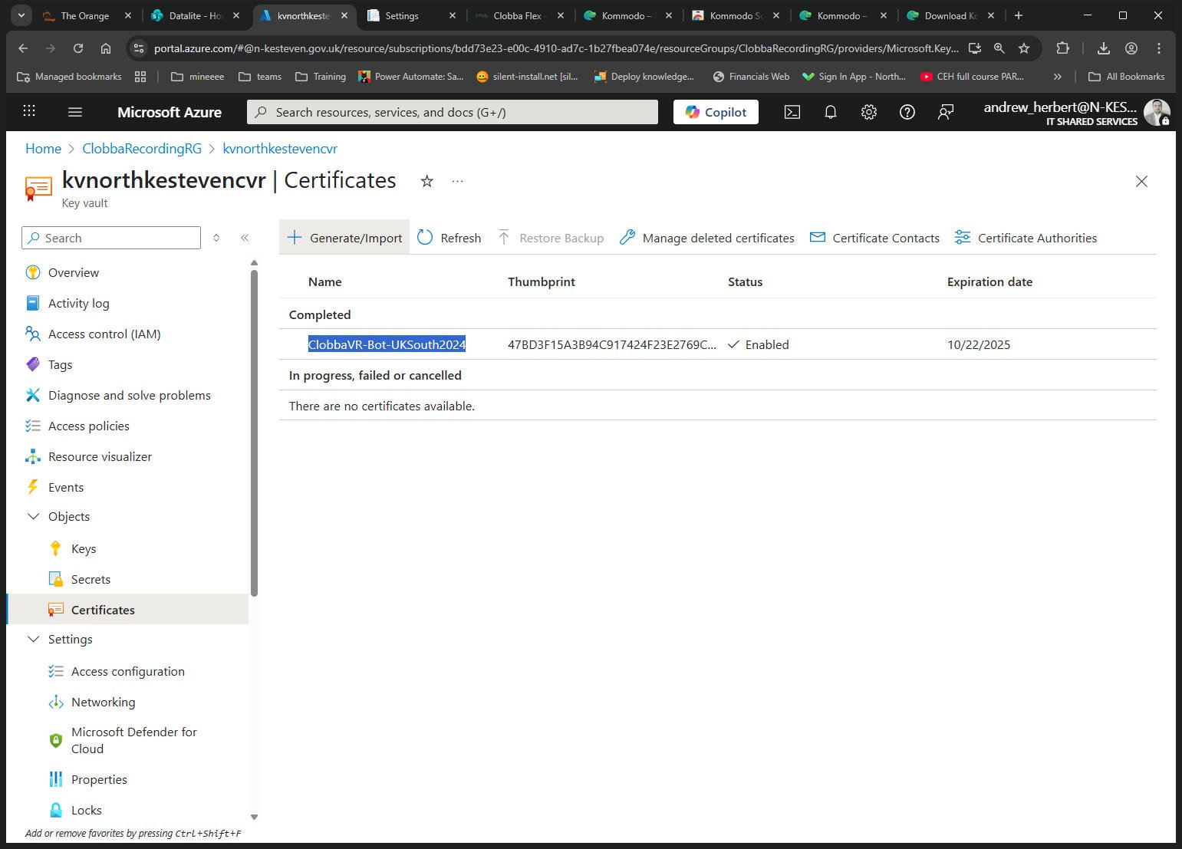The width and height of the screenshot is (1182, 849).
Task: Open account menu for andrew_herbert
Action: point(1076,112)
